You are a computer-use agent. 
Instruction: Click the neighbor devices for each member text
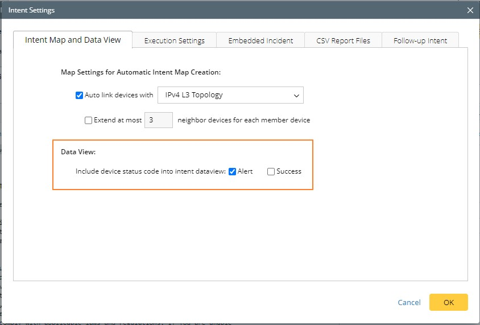pos(243,120)
